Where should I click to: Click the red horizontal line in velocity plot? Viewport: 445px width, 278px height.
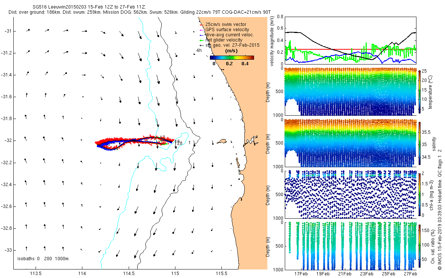coord(350,49)
